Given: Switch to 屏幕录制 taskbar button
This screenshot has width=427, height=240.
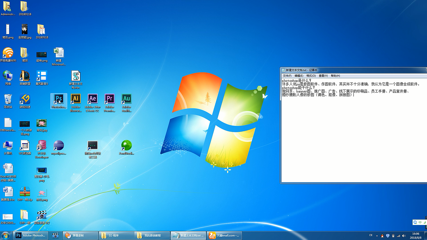Looking at the screenshot, I should [x=80, y=235].
